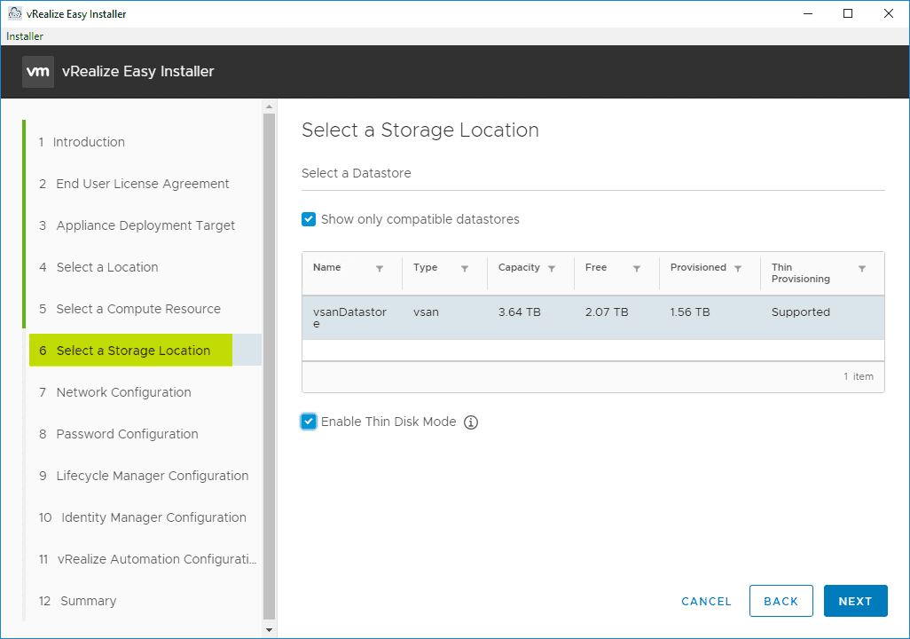Uncheck Show only compatible datastores
910x639 pixels.
(x=309, y=219)
